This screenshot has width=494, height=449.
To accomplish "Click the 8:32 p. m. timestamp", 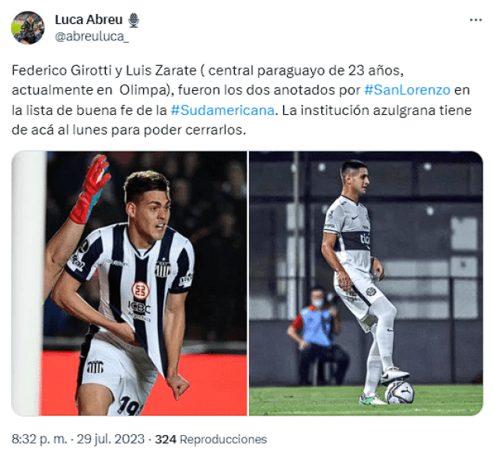I will pyautogui.click(x=39, y=439).
